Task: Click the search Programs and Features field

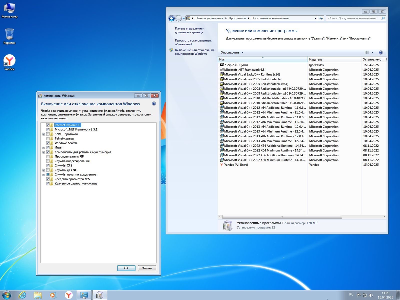Action: [x=353, y=18]
